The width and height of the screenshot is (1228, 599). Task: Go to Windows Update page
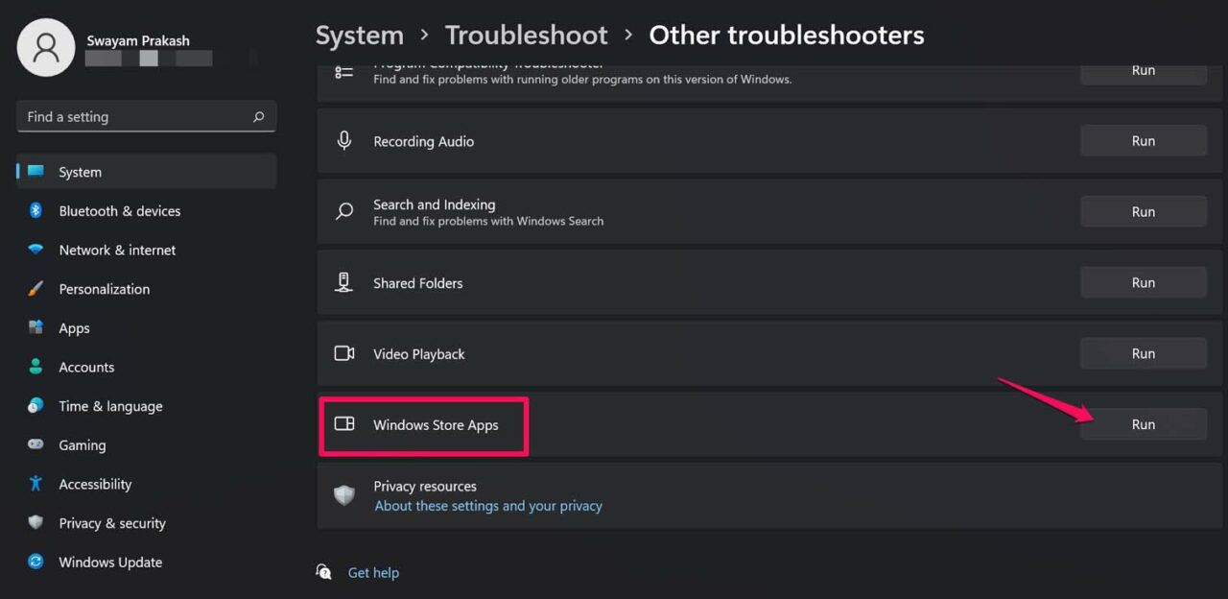point(147,563)
